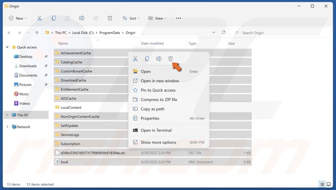Unpin Desktop using its pin icon
This screenshot has width=336, height=190.
(x=46, y=57)
